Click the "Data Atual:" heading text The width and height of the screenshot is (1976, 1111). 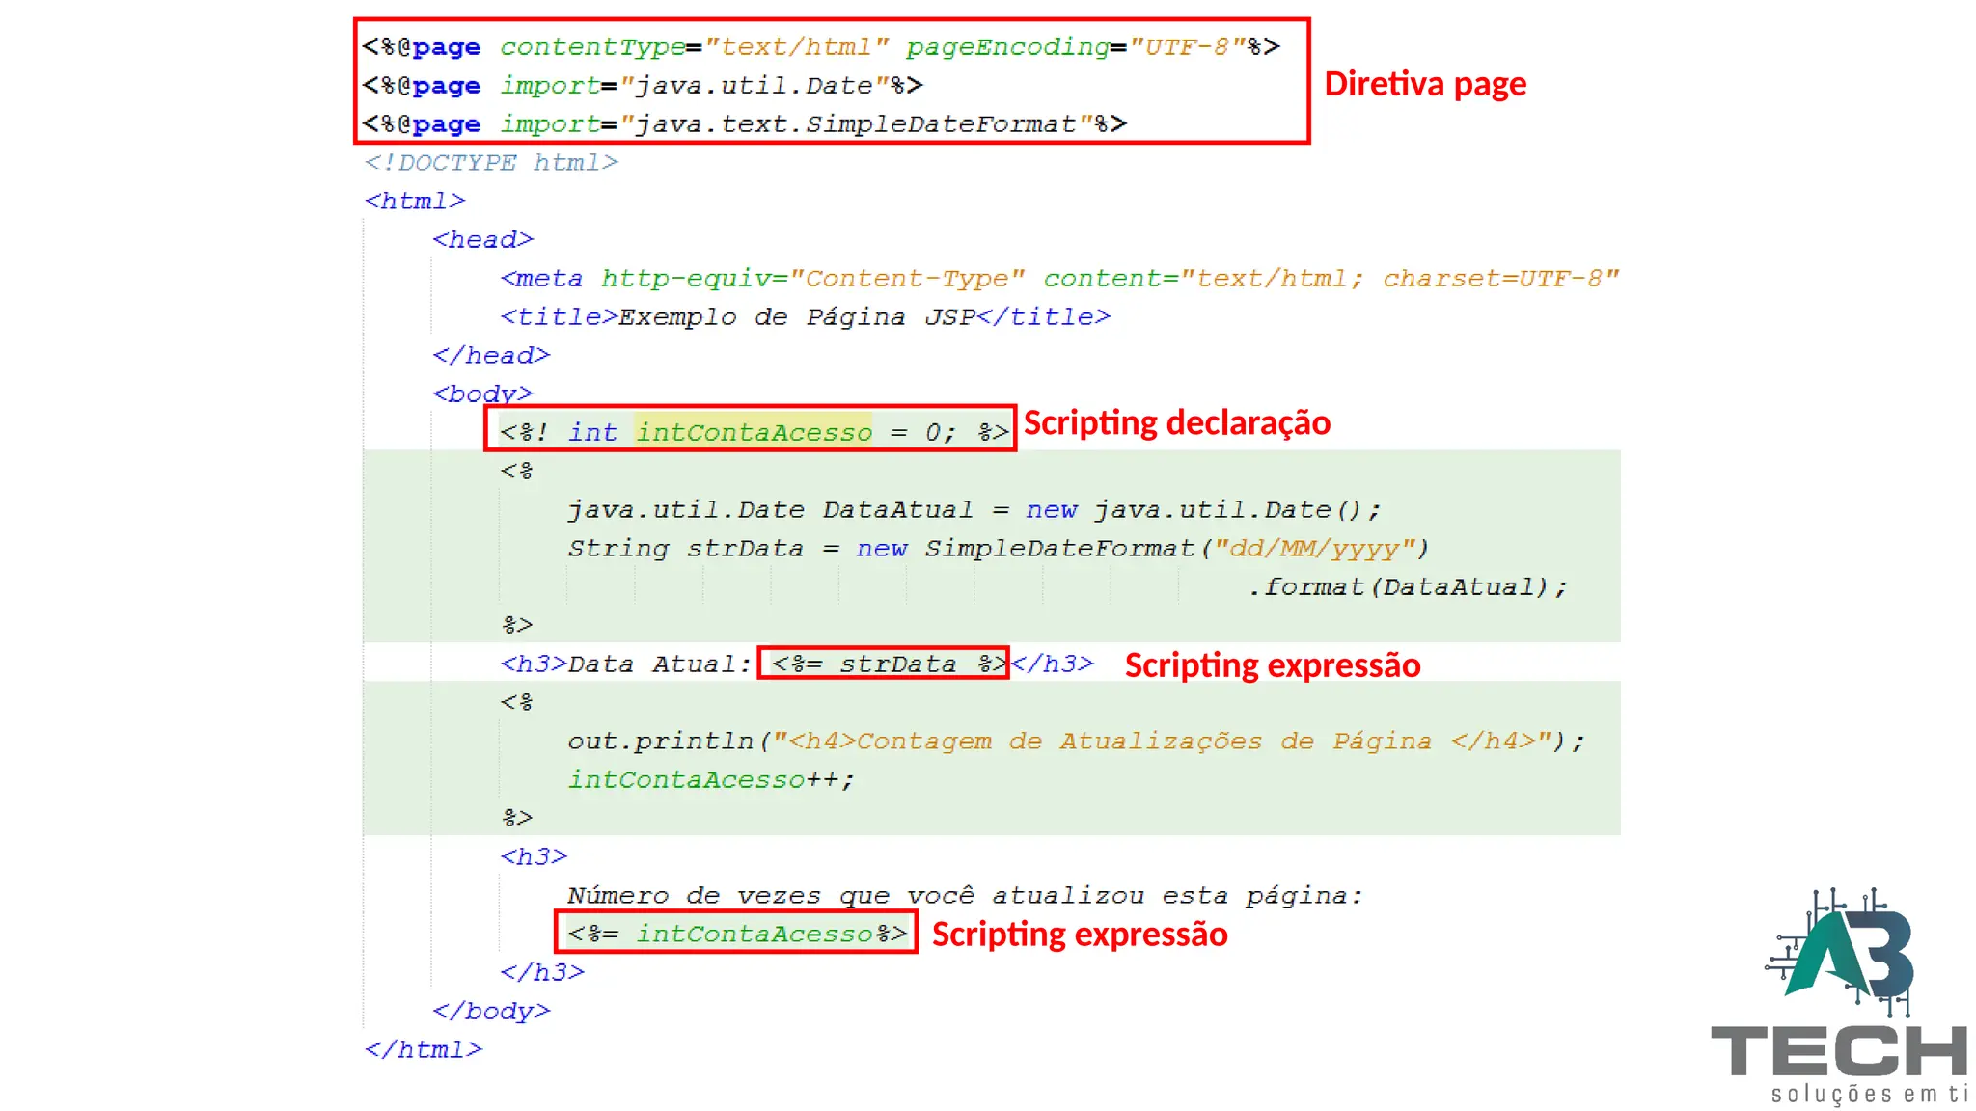(x=660, y=664)
